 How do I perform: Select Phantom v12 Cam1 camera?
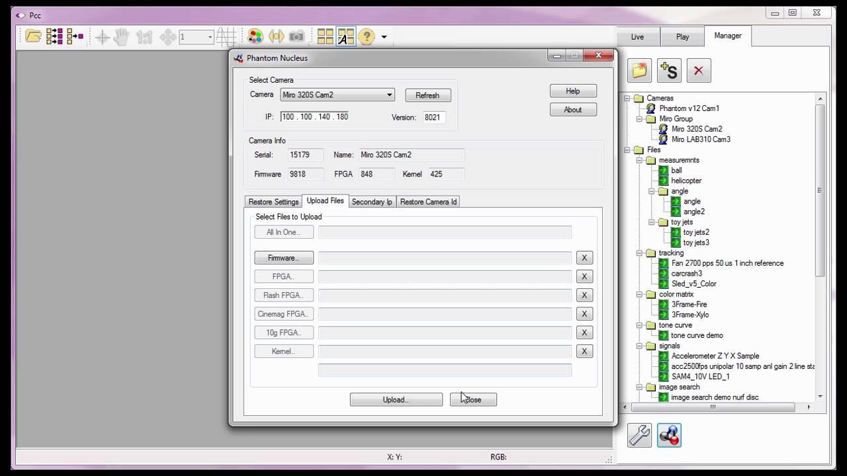click(689, 108)
